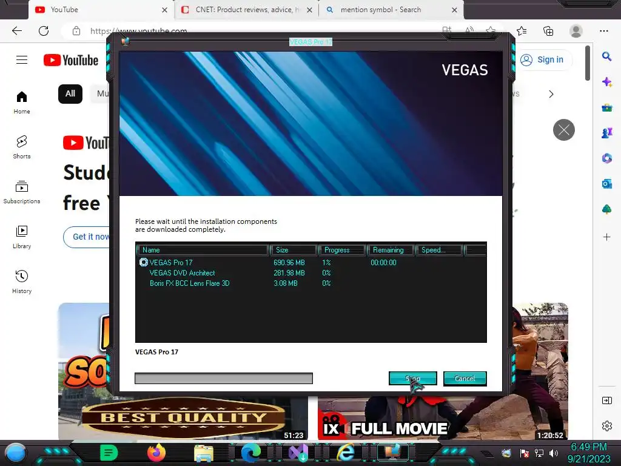Open YouTube Library in sidebar
The height and width of the screenshot is (466, 621).
click(x=22, y=237)
